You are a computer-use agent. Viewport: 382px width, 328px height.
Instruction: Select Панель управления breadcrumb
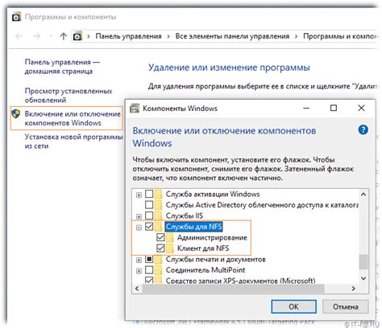[128, 36]
